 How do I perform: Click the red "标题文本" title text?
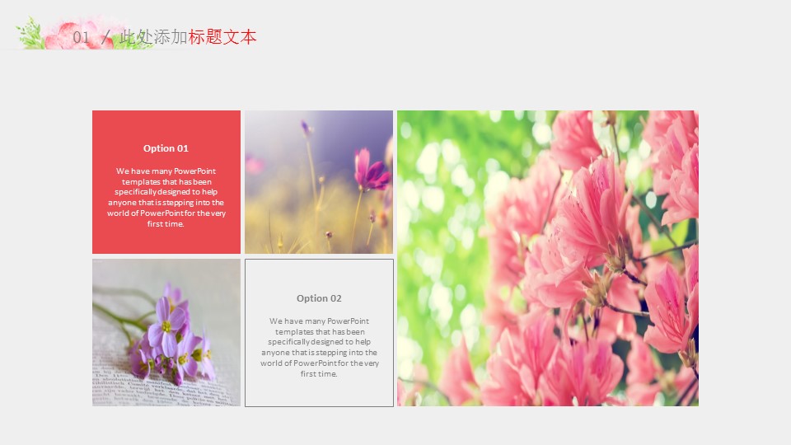pos(222,37)
